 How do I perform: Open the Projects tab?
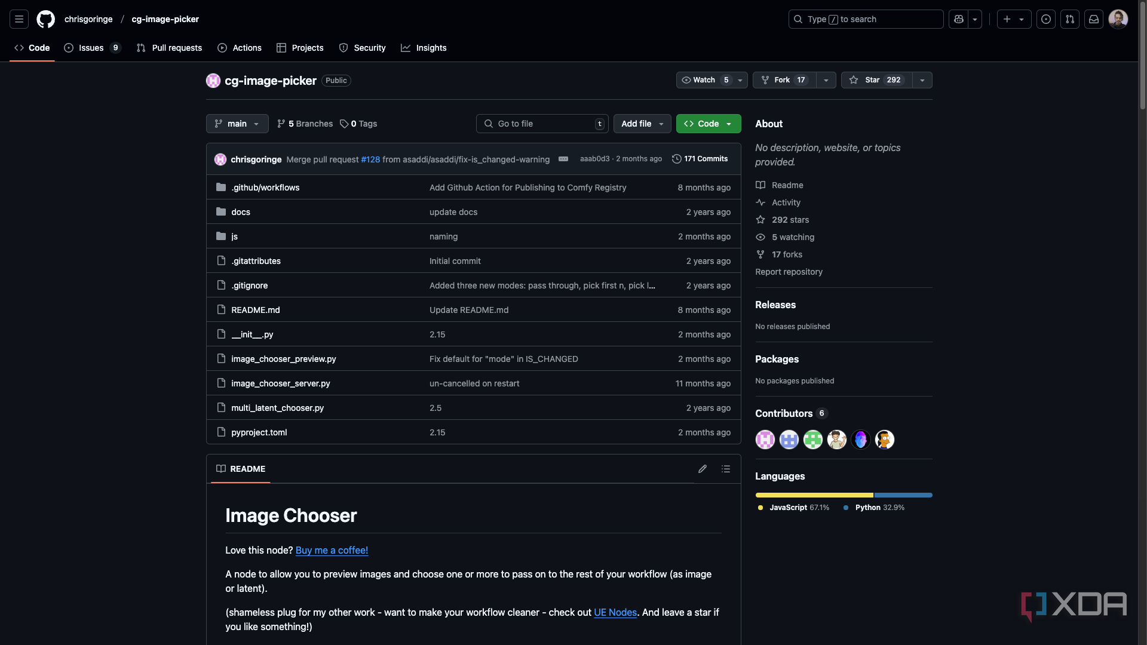pyautogui.click(x=300, y=48)
